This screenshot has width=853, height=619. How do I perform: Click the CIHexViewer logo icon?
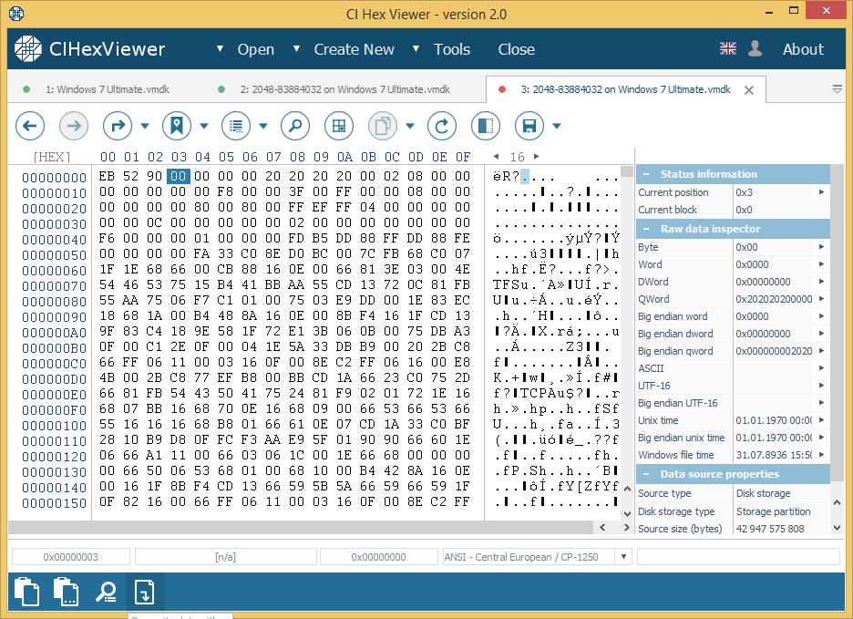tap(27, 49)
